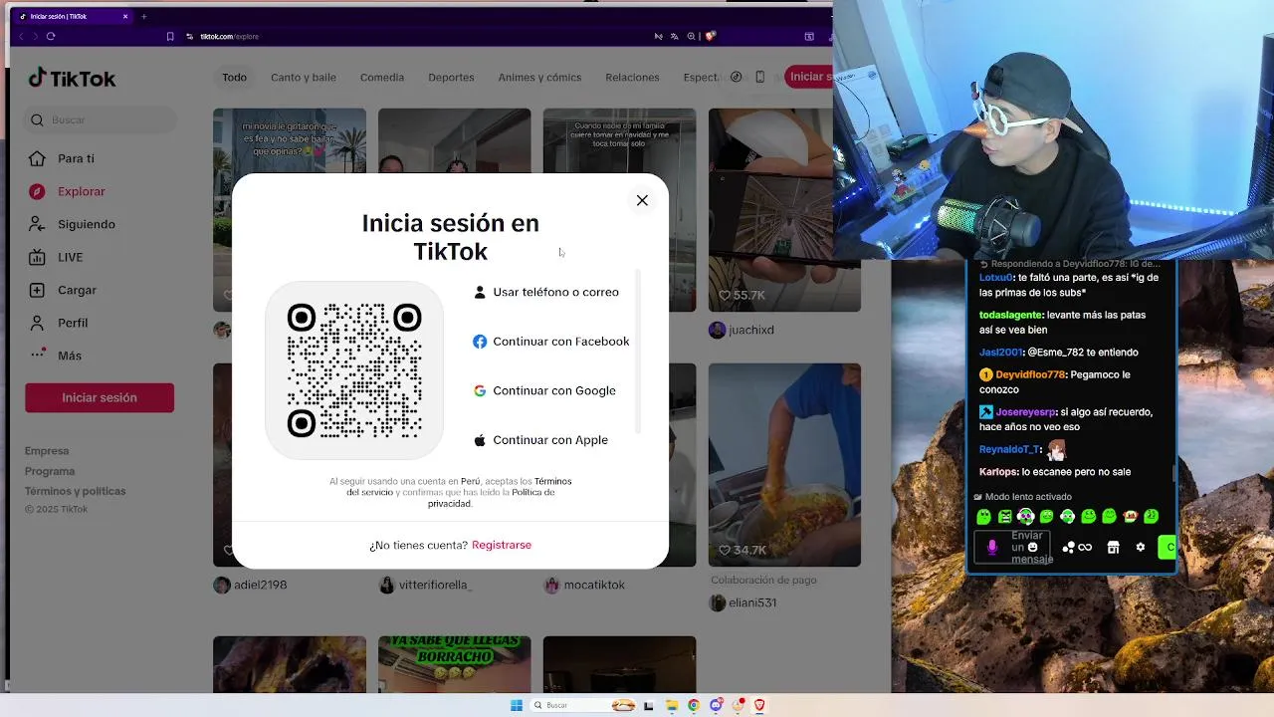
Task: Click the Google logo icon
Action: point(480,390)
